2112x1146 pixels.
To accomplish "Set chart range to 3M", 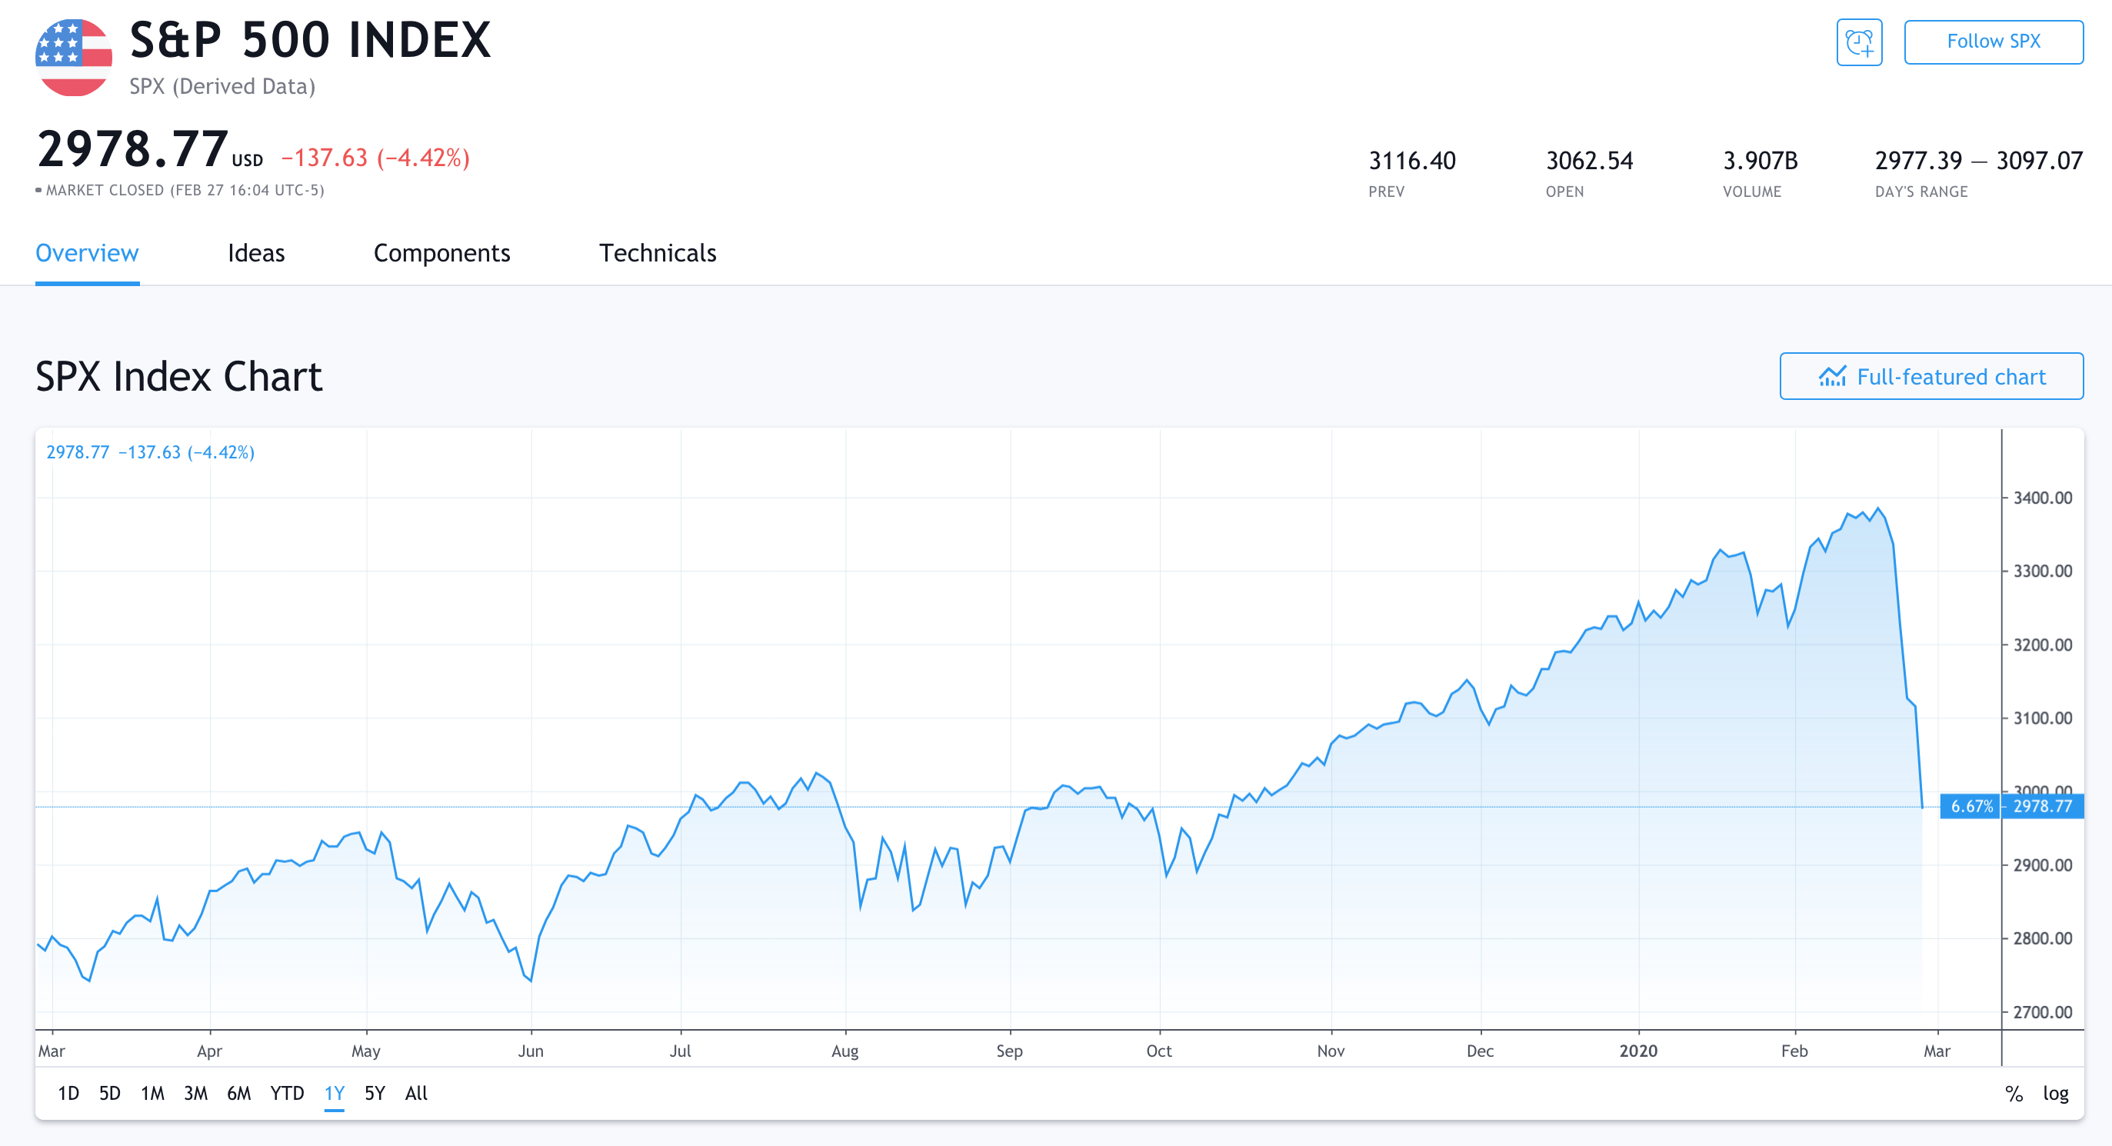I will [195, 1093].
